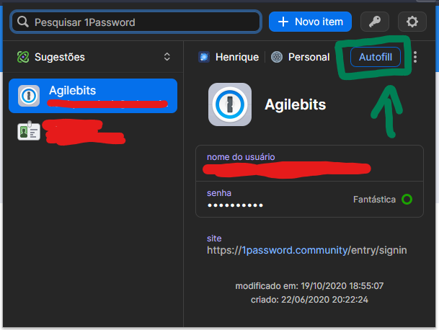The height and width of the screenshot is (330, 439).
Task: Click the identity card icon item
Action: click(29, 130)
